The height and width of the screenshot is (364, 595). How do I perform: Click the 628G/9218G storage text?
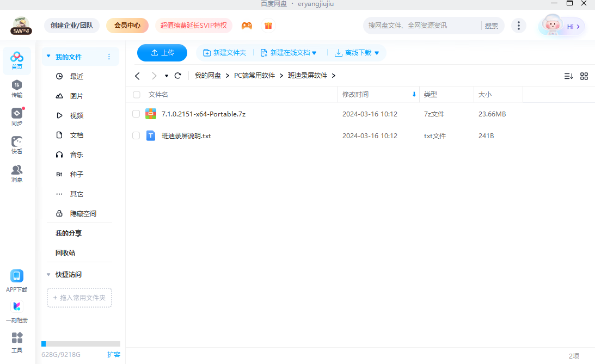point(61,355)
